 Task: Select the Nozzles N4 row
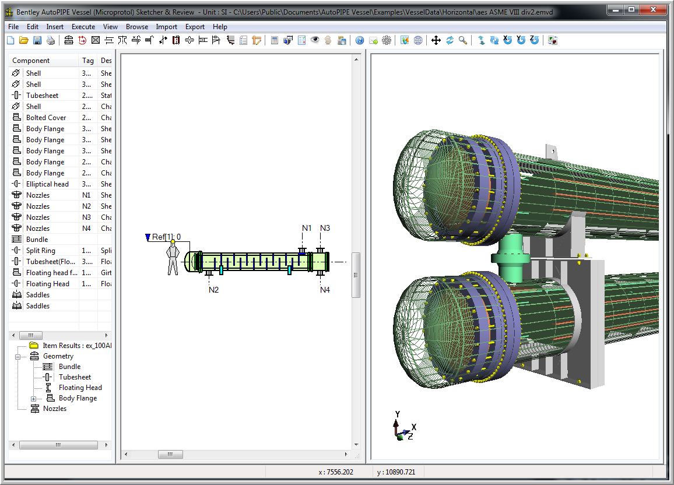pyautogui.click(x=60, y=228)
